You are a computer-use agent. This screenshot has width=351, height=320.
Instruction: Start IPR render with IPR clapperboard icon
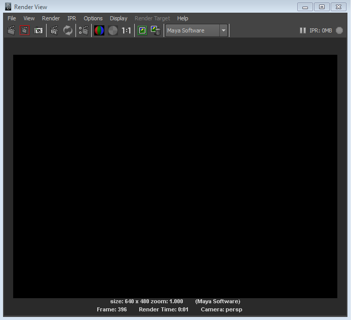click(x=54, y=30)
